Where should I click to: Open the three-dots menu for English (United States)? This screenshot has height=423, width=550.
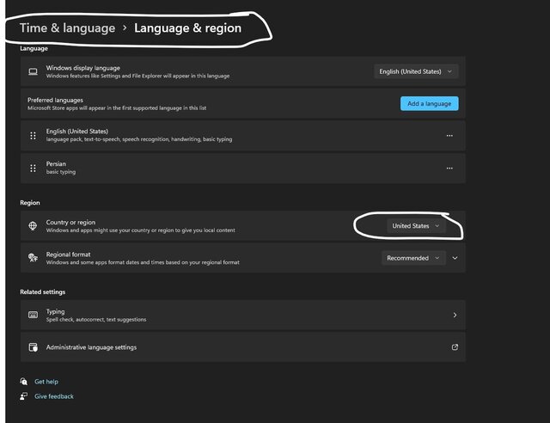(x=449, y=136)
